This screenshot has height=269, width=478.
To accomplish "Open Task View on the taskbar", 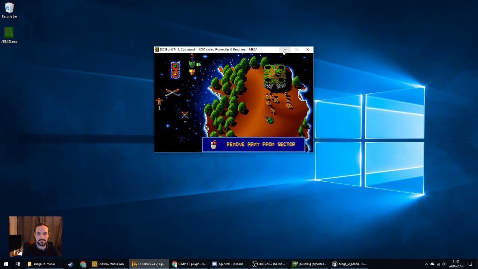I will (18, 264).
